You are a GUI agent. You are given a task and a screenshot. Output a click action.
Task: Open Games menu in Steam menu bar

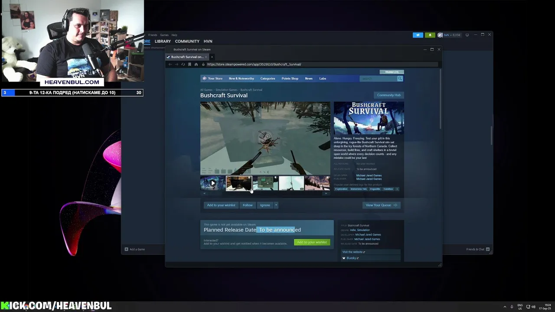pos(164,35)
